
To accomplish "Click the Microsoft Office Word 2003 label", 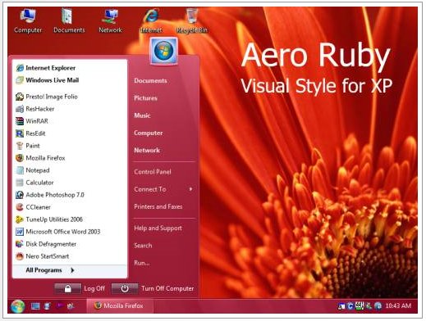I will (63, 232).
